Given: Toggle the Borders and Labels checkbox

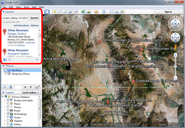Looking at the screenshot, I should click(x=8, y=100).
